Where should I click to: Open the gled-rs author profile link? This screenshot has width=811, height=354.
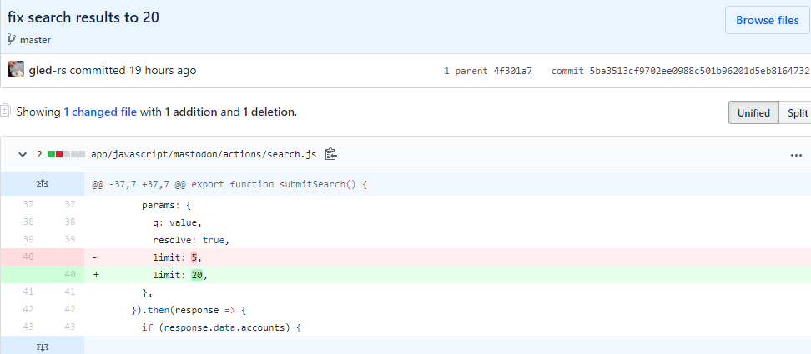(48, 71)
